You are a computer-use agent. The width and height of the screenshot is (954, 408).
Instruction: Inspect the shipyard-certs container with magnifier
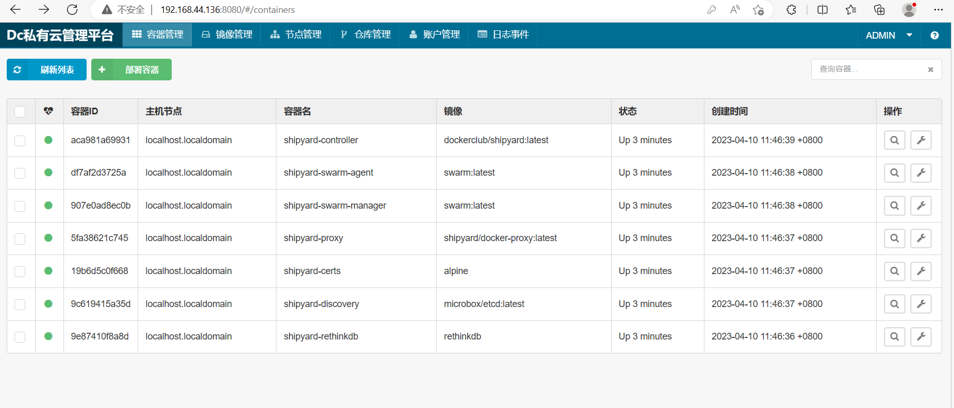tap(895, 271)
